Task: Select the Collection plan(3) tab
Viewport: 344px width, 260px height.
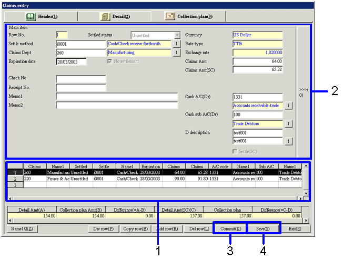Action: (x=188, y=16)
